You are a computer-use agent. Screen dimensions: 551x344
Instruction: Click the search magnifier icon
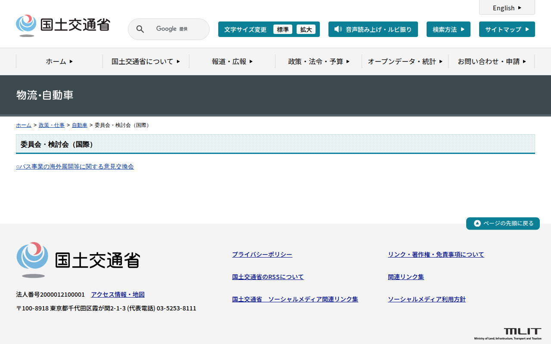pos(140,29)
